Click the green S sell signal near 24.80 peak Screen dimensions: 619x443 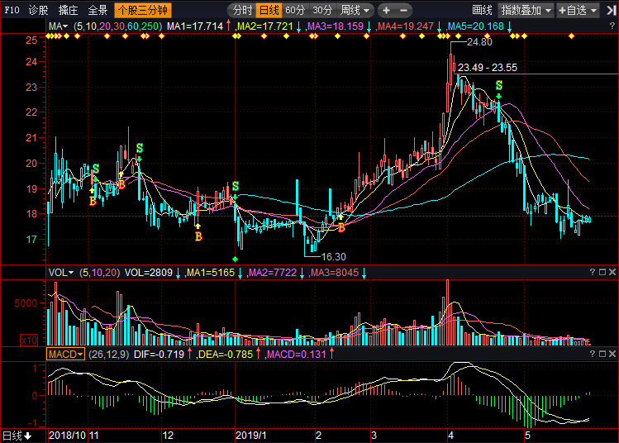(498, 86)
